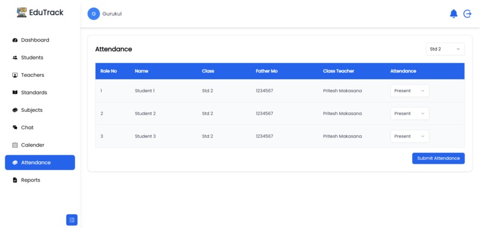Click the Calender grid icon
The height and width of the screenshot is (228, 480).
pyautogui.click(x=15, y=145)
